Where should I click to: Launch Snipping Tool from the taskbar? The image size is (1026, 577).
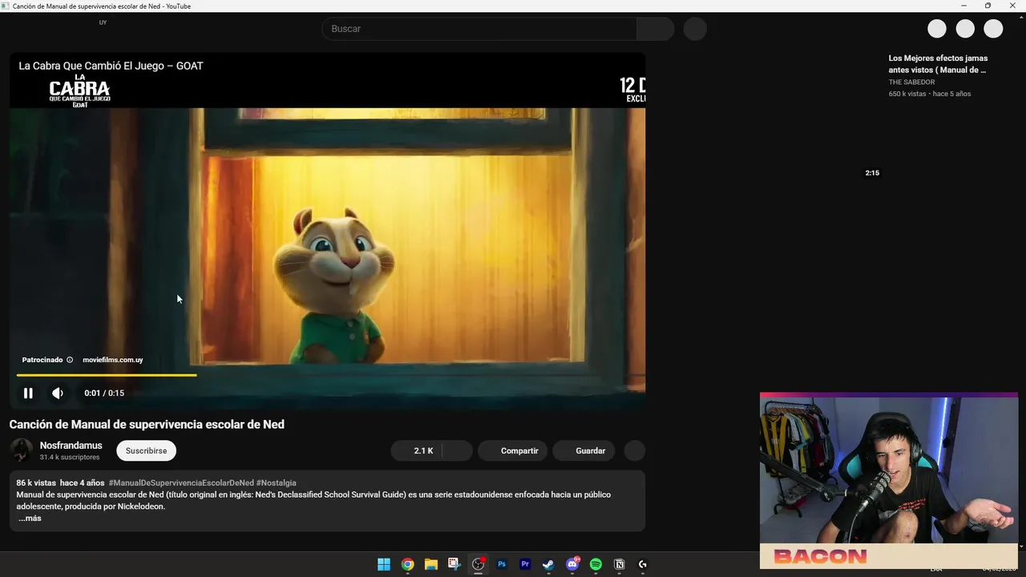[x=454, y=564]
